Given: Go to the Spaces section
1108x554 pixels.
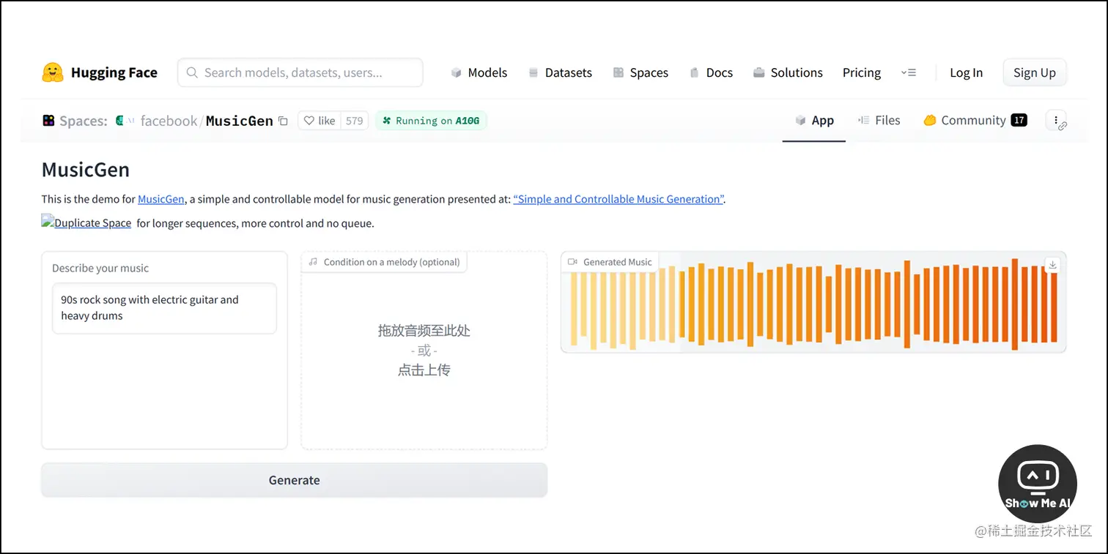Looking at the screenshot, I should point(640,72).
